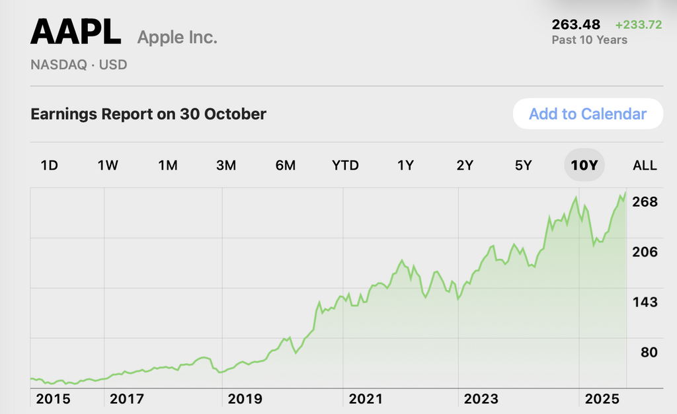Click the 263.48 current price
677x414 pixels.
click(x=576, y=24)
